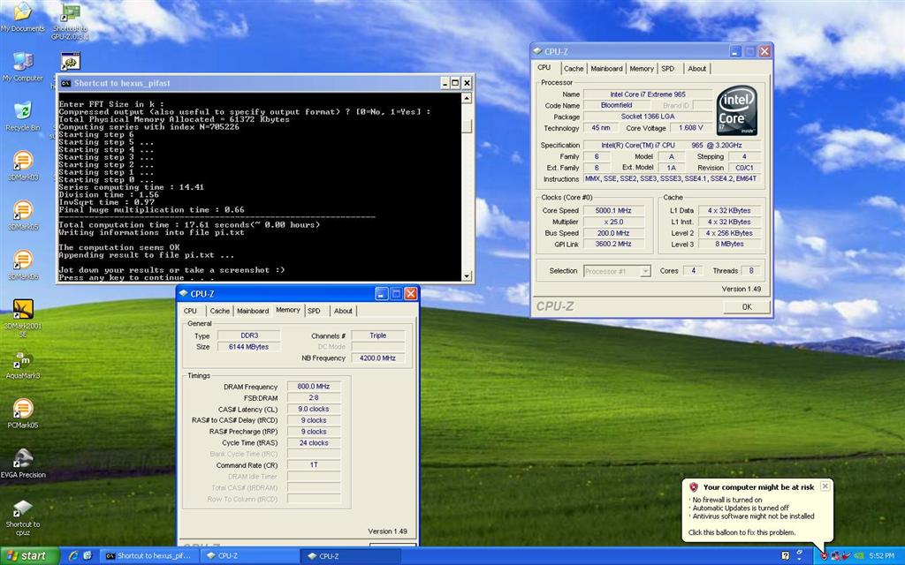The image size is (905, 565).
Task: Open the Recycle Bin icon
Action: (22, 116)
